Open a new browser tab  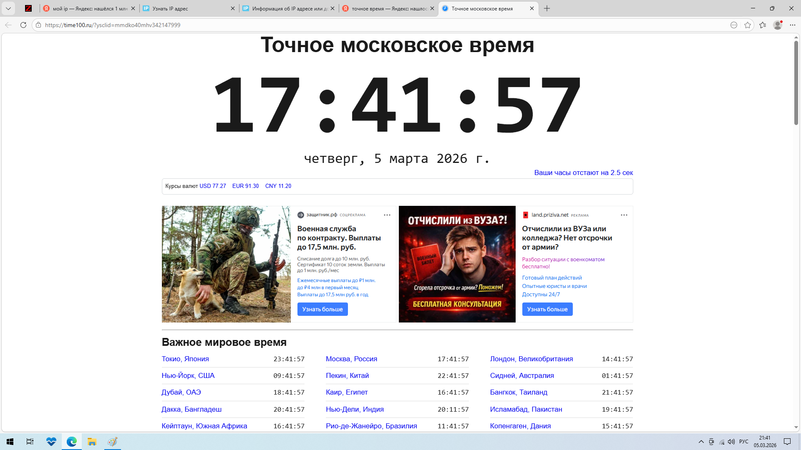pos(547,8)
